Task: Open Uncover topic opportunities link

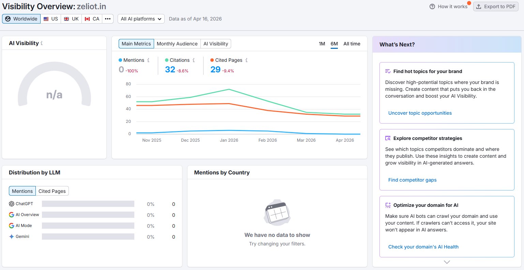Action: click(420, 113)
